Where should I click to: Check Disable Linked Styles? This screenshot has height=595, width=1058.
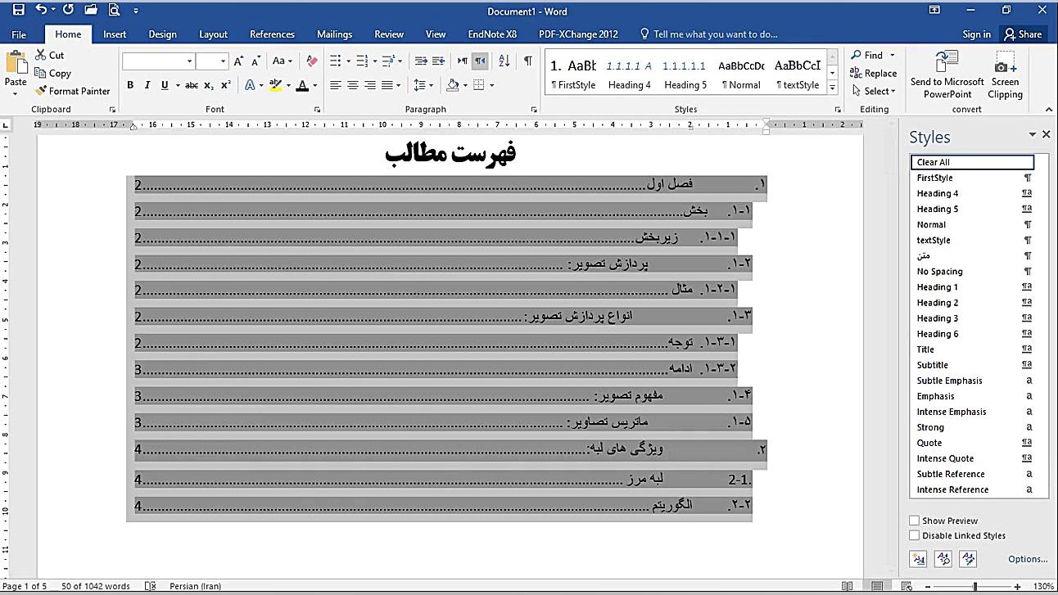pyautogui.click(x=914, y=535)
